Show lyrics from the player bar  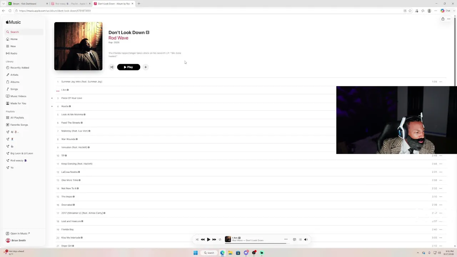pyautogui.click(x=295, y=240)
